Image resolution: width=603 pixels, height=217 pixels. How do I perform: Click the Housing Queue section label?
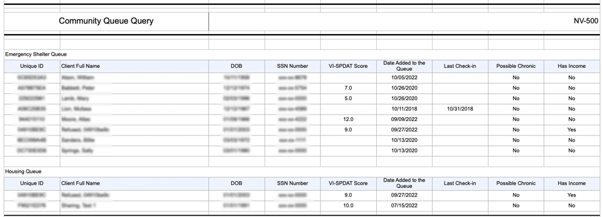(23, 171)
